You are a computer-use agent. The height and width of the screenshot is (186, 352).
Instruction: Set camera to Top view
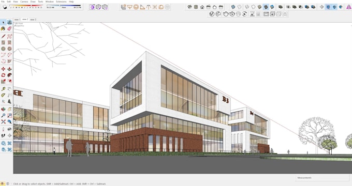click(196, 7)
